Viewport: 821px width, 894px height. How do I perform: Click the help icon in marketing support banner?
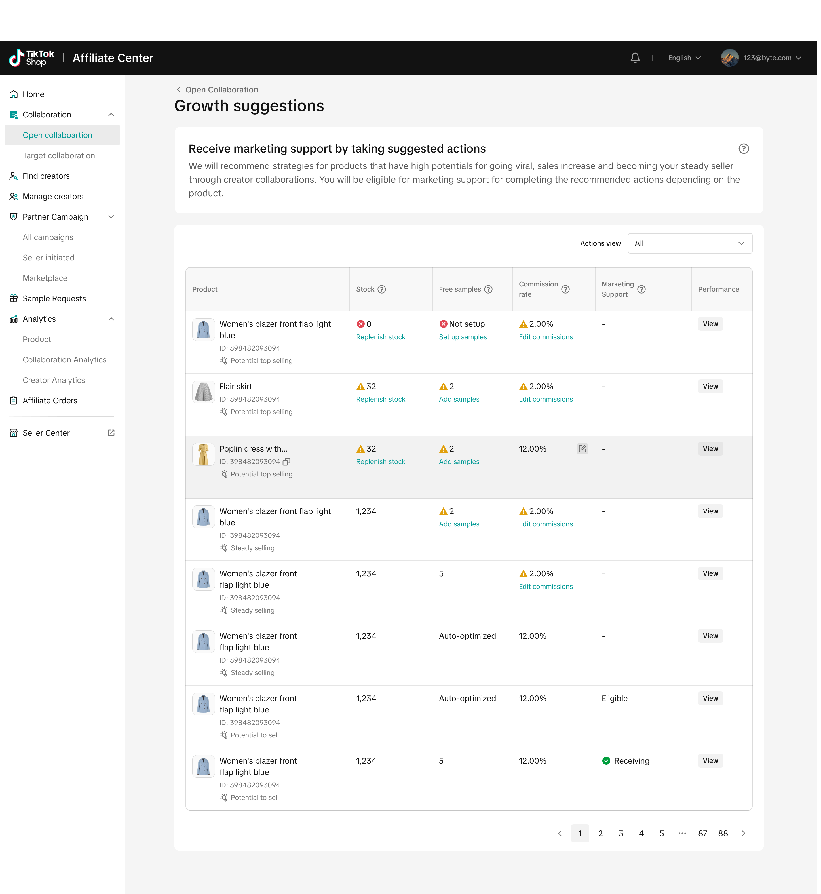pos(743,149)
